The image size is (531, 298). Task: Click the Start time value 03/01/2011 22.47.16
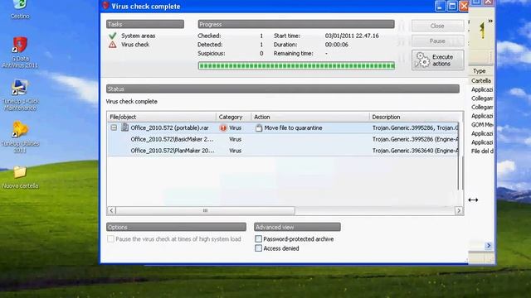click(x=352, y=36)
